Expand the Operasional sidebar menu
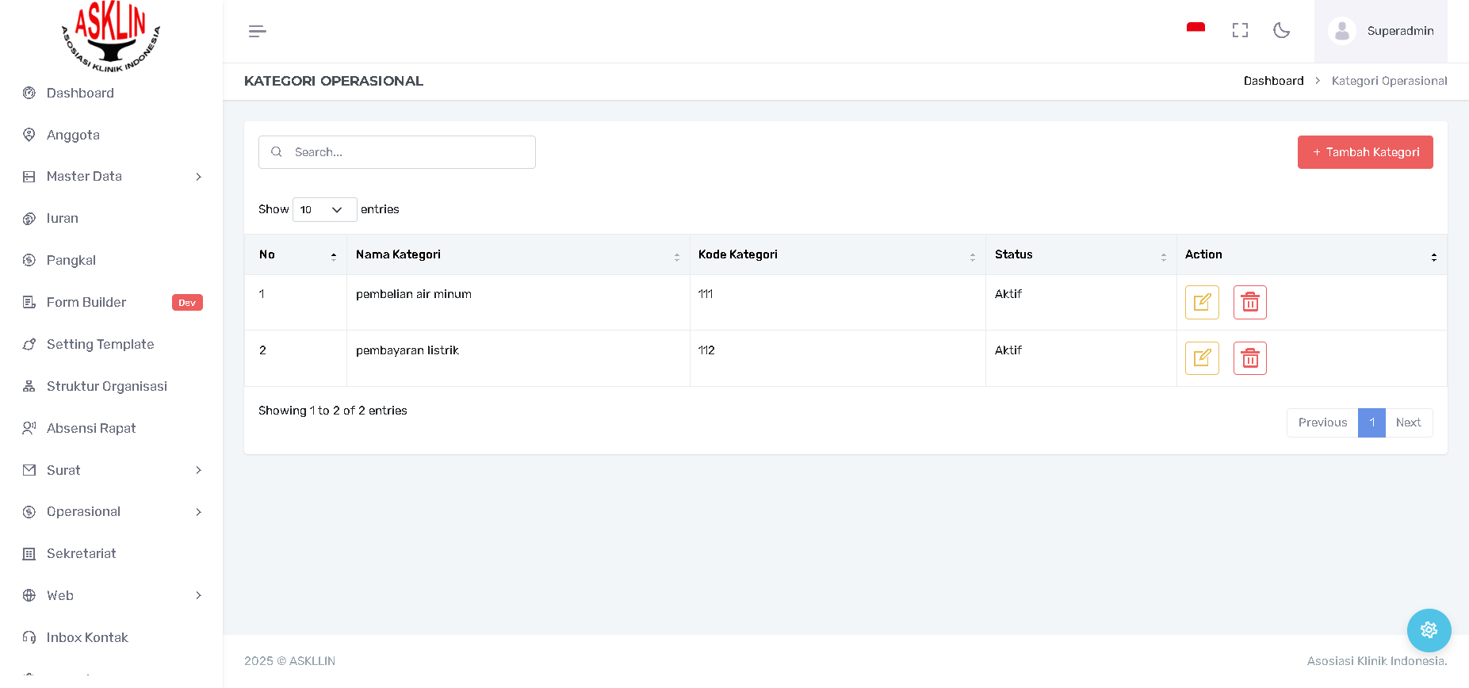Image resolution: width=1469 pixels, height=688 pixels. (112, 512)
